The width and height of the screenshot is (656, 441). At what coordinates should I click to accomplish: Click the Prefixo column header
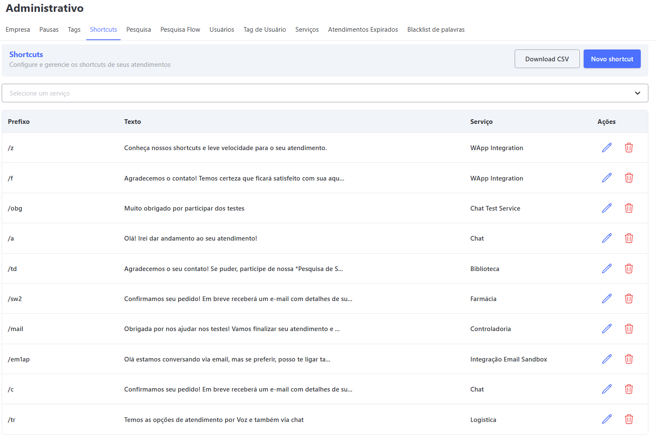pos(19,122)
